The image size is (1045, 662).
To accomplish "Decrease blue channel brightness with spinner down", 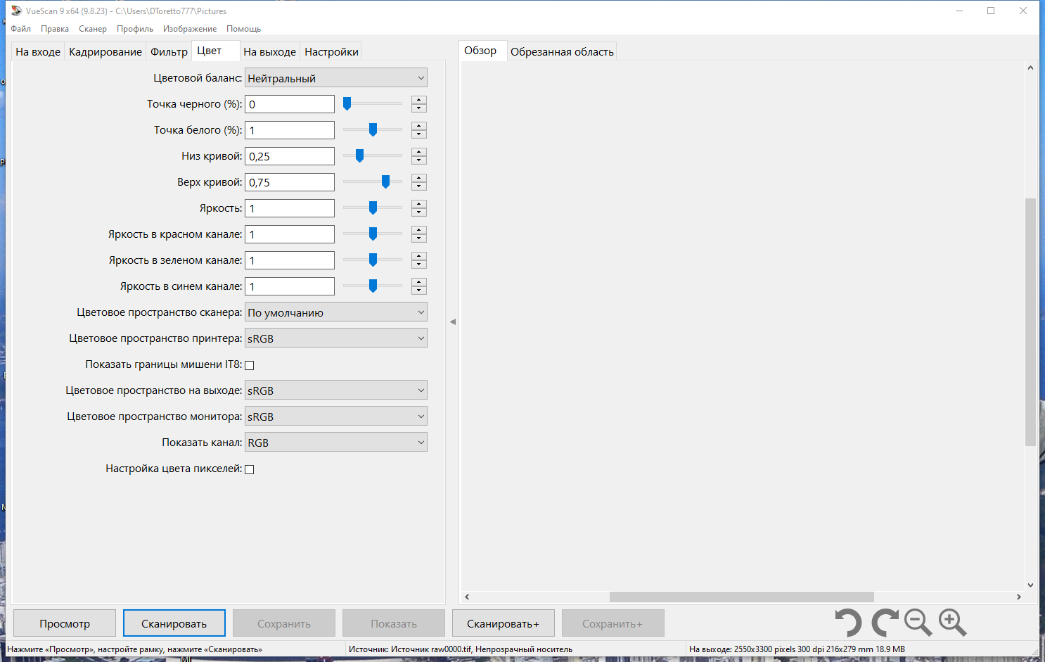I will click(x=419, y=291).
